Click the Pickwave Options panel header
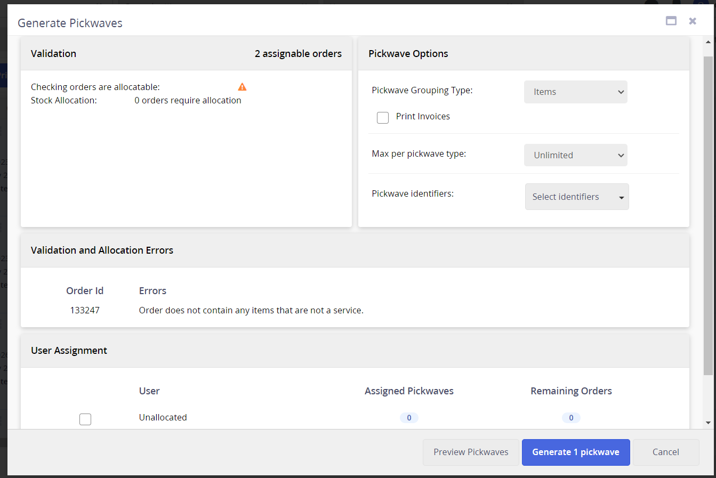Image resolution: width=716 pixels, height=478 pixels. click(408, 53)
